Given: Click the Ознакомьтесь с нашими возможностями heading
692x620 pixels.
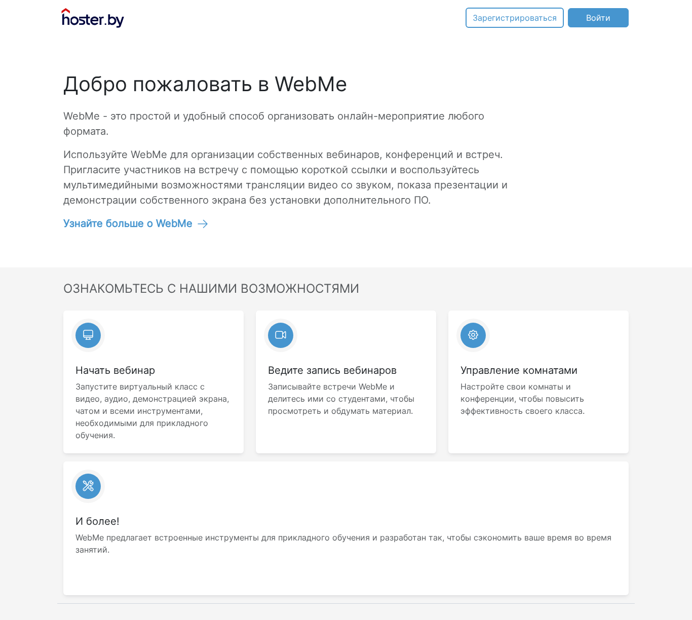Looking at the screenshot, I should (211, 289).
